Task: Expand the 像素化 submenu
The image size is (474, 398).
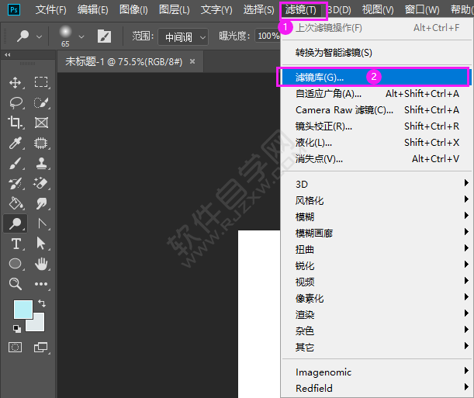Action: click(377, 298)
